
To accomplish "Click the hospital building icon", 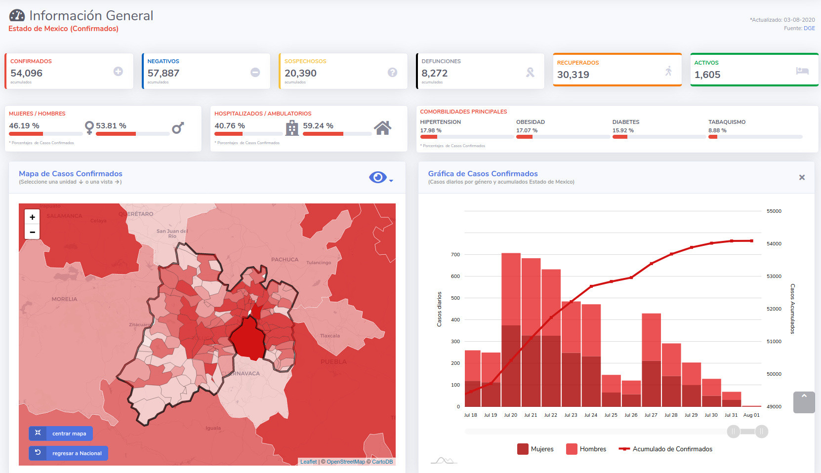I will tap(292, 128).
